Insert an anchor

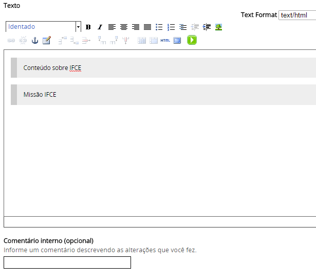[x=35, y=40]
